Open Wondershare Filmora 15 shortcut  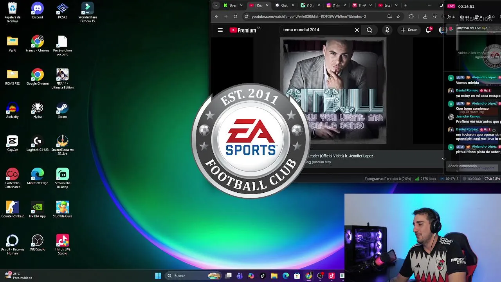click(x=87, y=13)
